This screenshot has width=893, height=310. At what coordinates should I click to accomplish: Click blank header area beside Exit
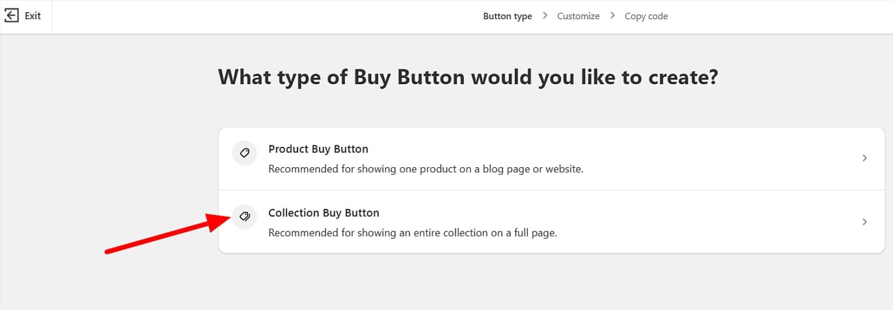[x=255, y=17]
